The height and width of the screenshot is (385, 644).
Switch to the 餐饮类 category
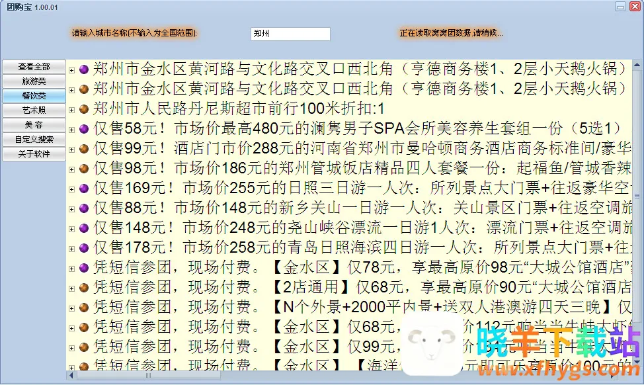[x=34, y=96]
